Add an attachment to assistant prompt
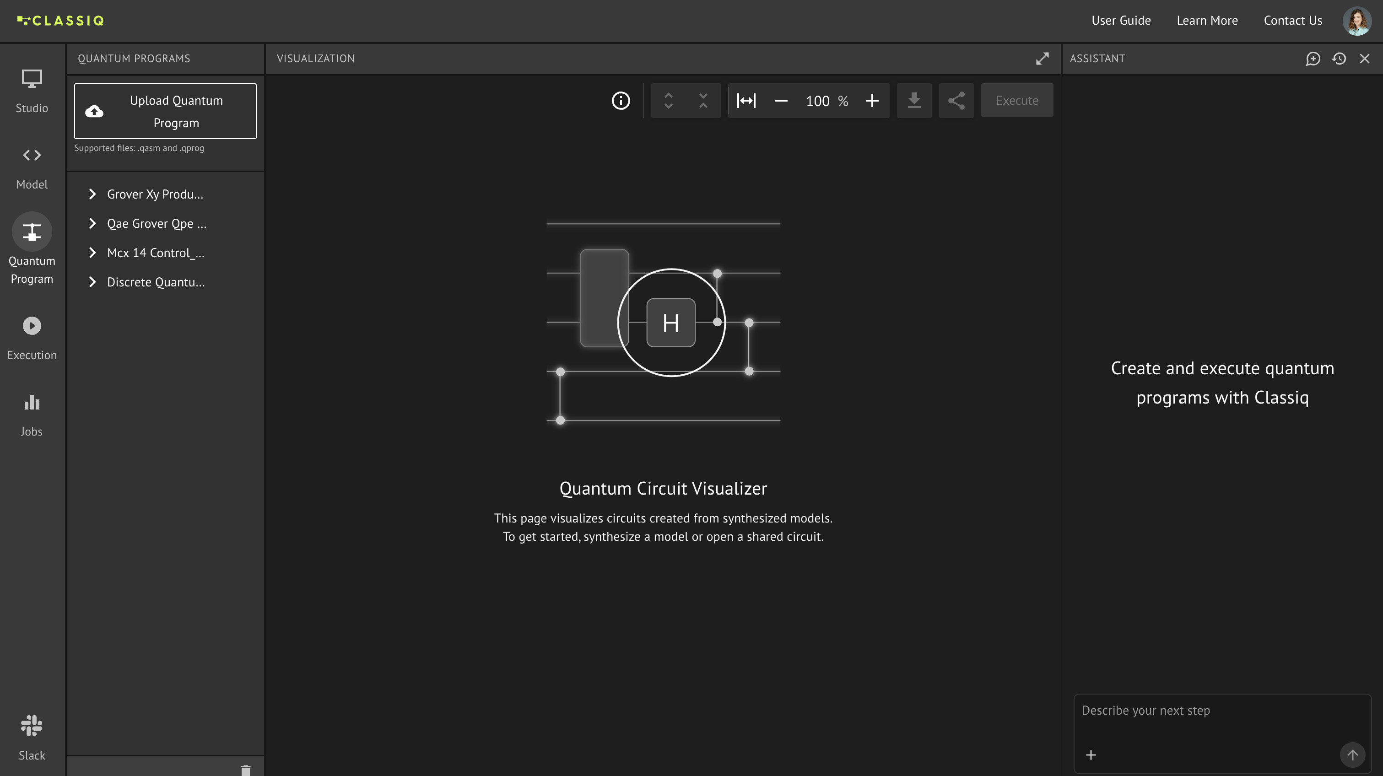 pos(1091,755)
